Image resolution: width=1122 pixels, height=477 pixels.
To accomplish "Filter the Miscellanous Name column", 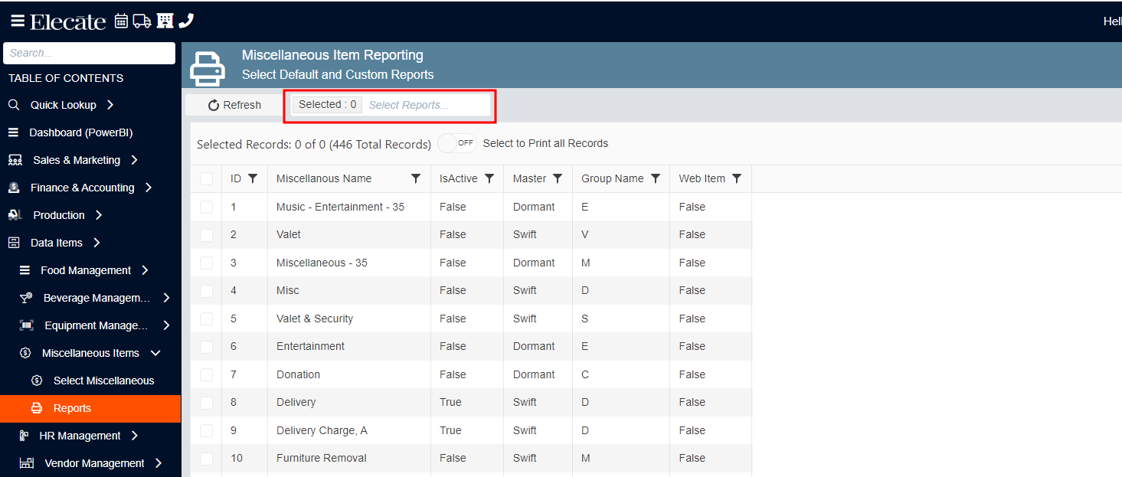I will click(x=416, y=178).
